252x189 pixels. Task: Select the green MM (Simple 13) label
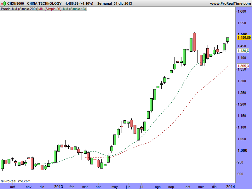(x=74, y=9)
